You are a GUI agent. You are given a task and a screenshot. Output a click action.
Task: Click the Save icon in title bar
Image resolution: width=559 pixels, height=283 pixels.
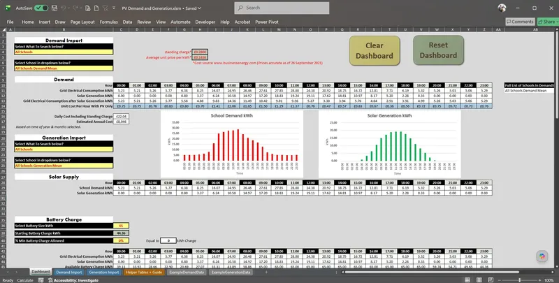[x=55, y=8]
